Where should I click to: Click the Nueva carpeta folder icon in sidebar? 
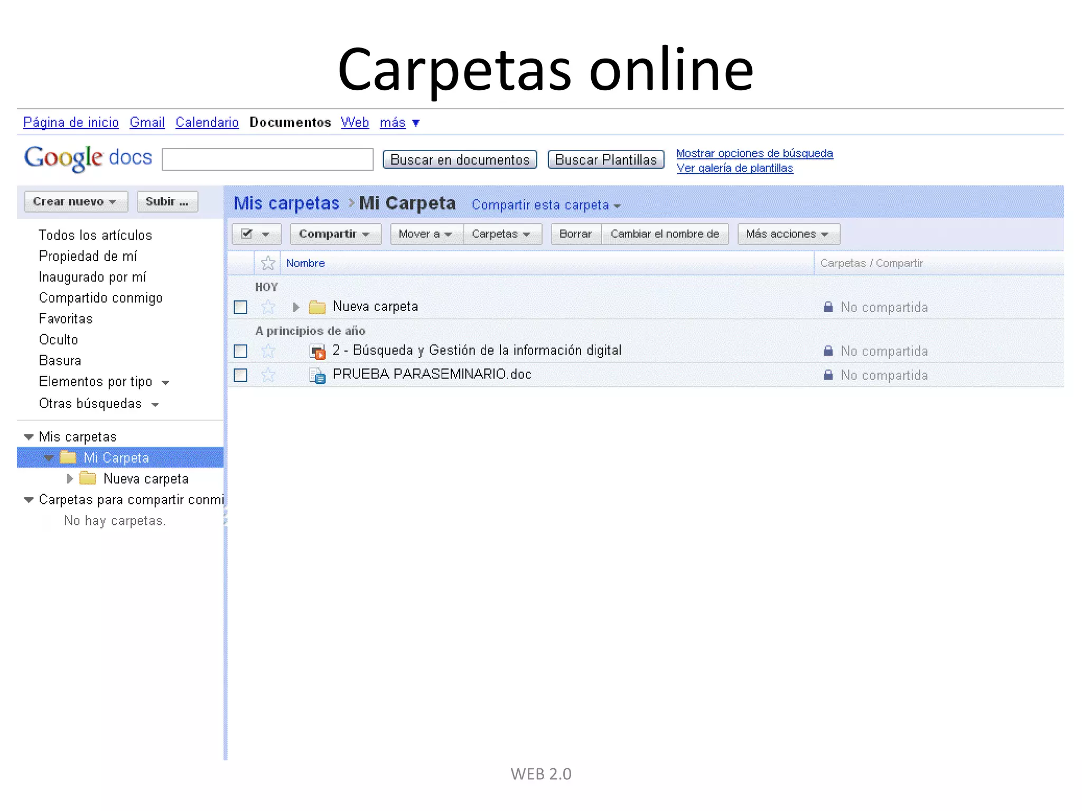pos(88,478)
